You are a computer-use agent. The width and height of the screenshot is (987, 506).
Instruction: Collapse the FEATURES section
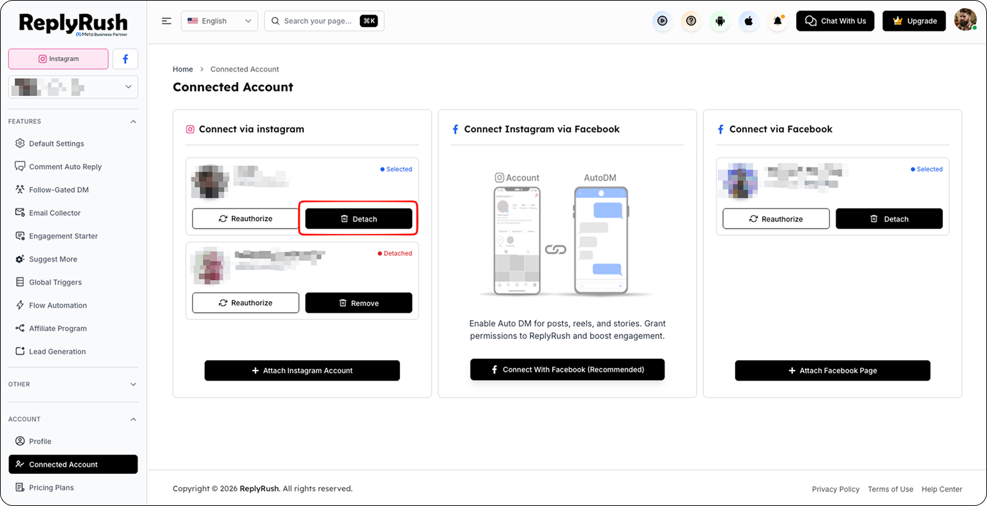(73, 122)
